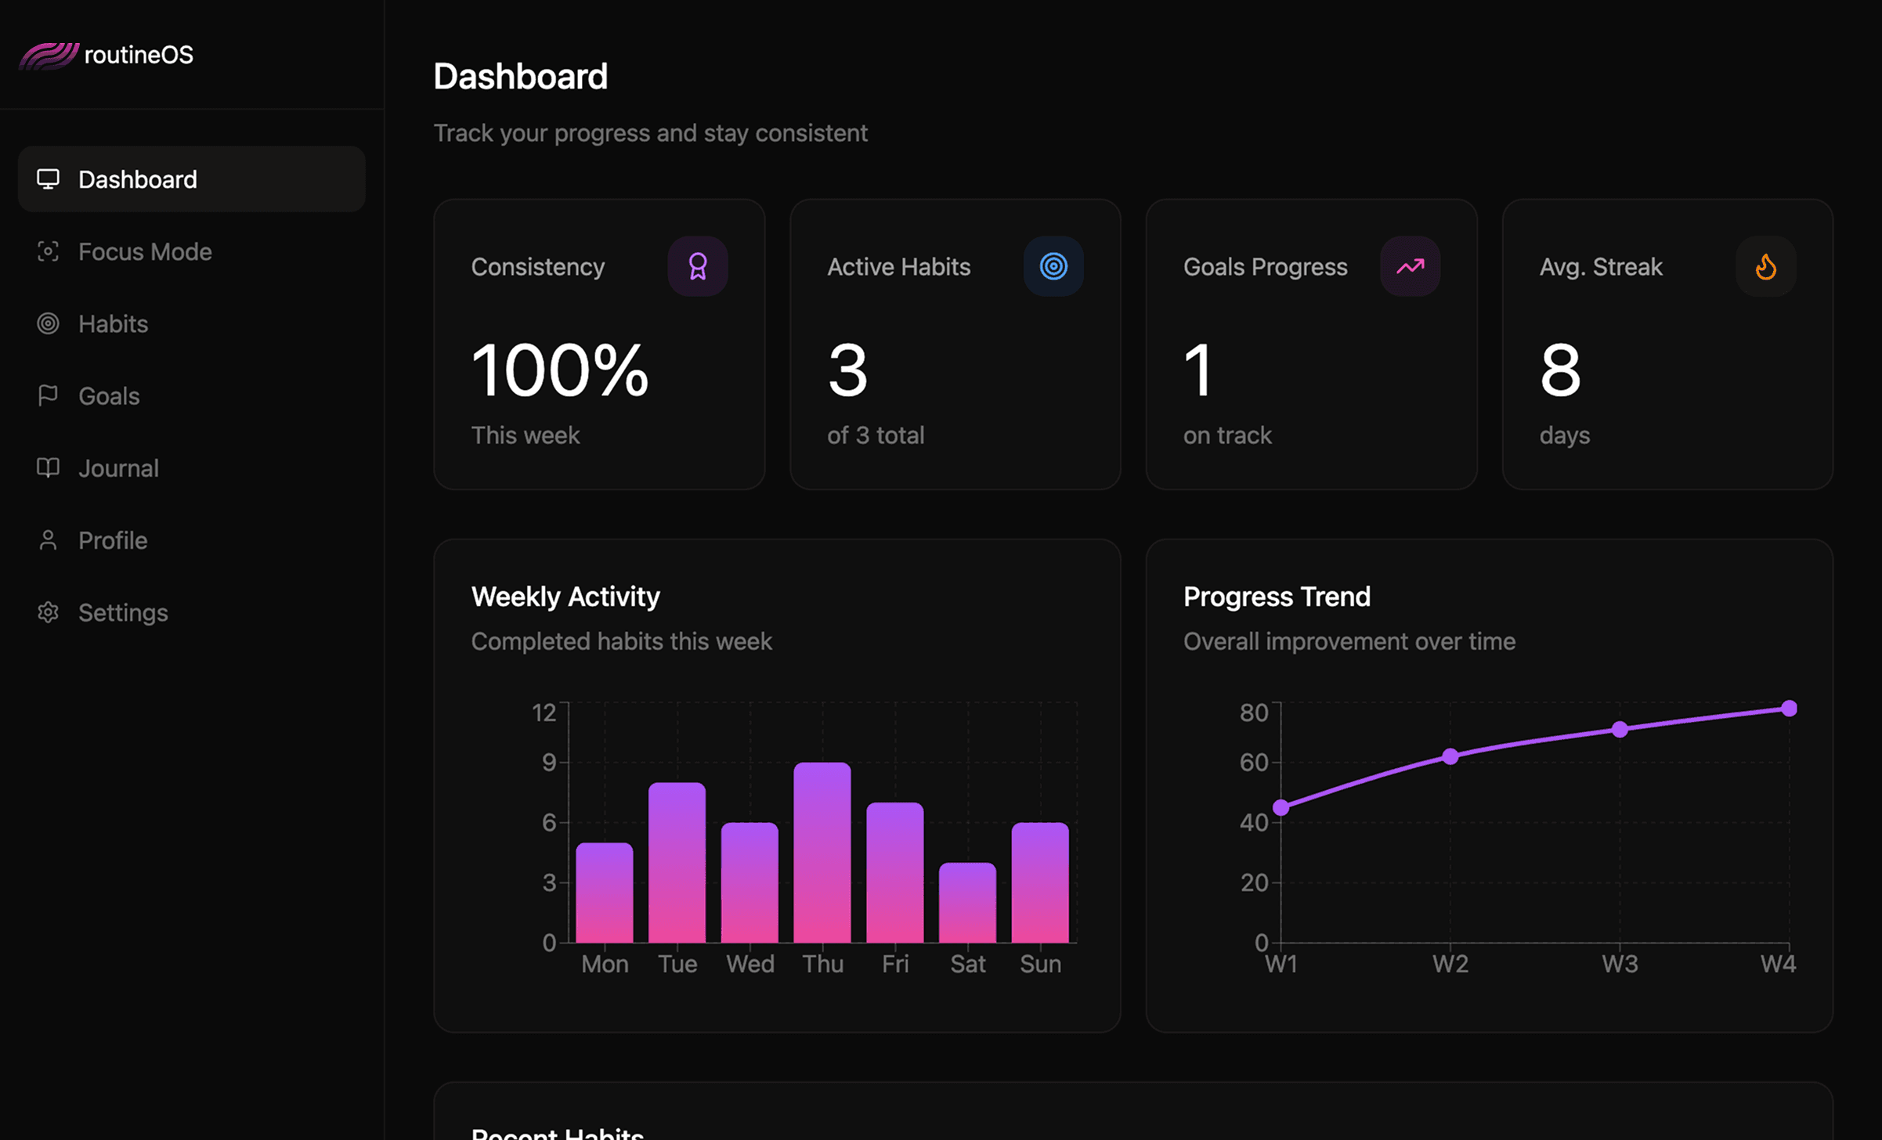This screenshot has width=1882, height=1140.
Task: Click the Goals Progress trending arrow icon
Action: coord(1410,266)
